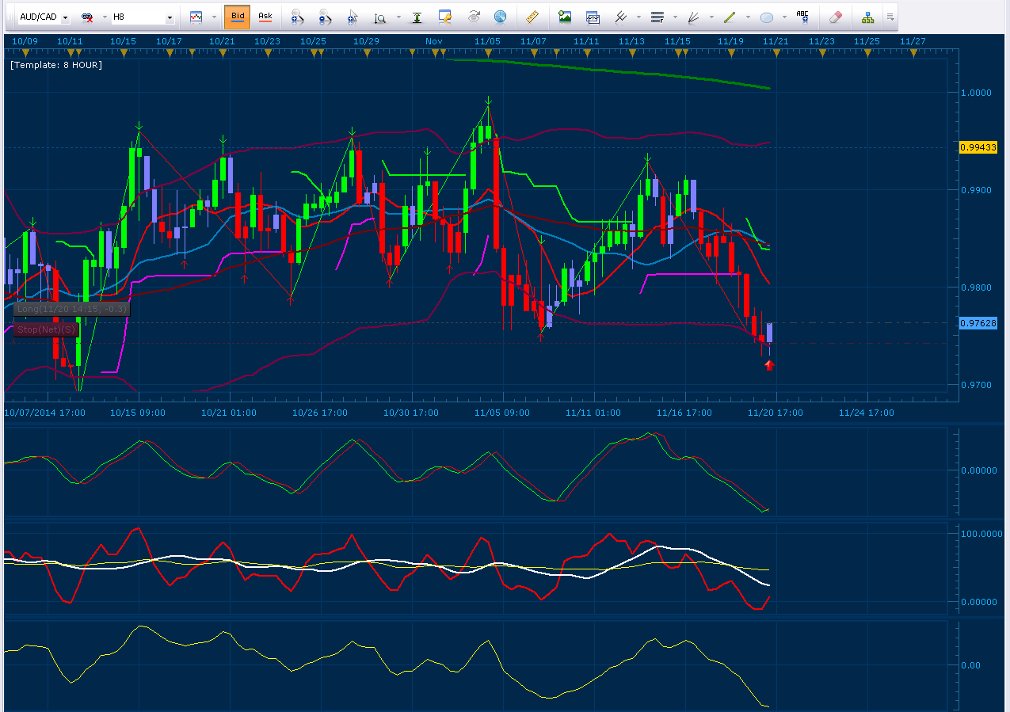Expand the trend line dropdown arrow
The height and width of the screenshot is (712, 1010).
pos(748,17)
